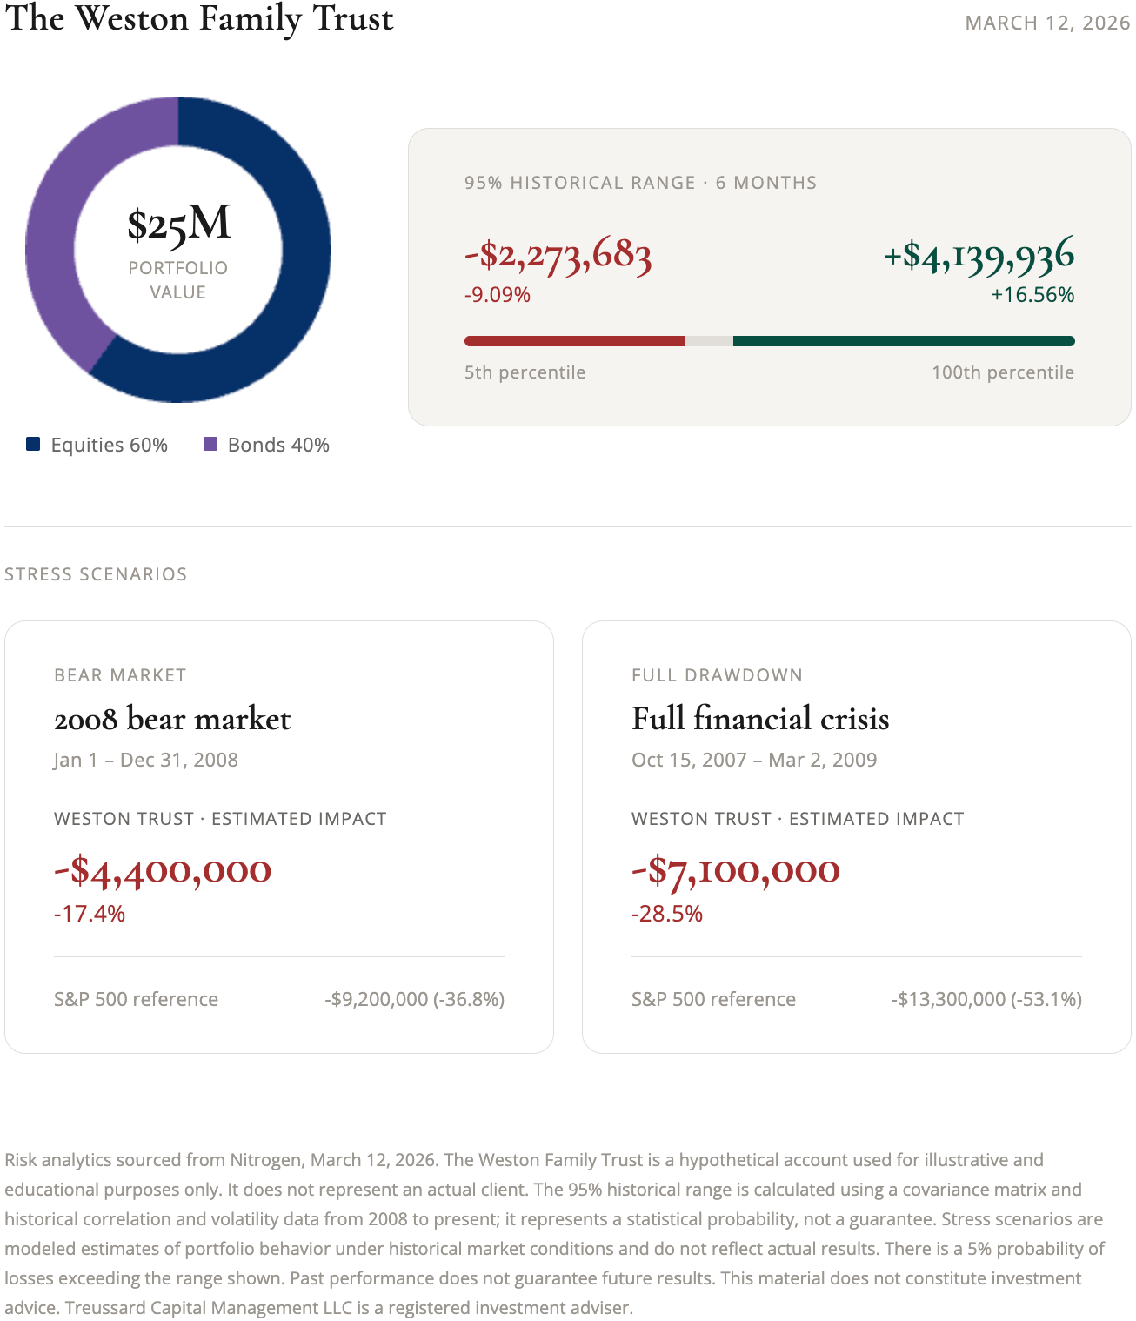Viewport: 1136px width, 1321px height.
Task: Click the -$4,400,000 estimated impact value
Action: [x=163, y=870]
